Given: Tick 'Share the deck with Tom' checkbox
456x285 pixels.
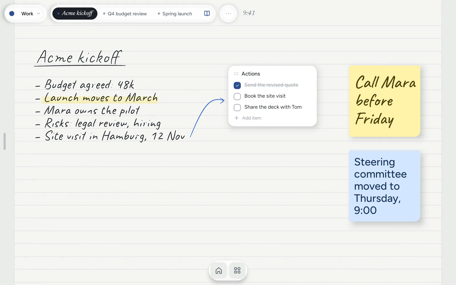Looking at the screenshot, I should (237, 107).
